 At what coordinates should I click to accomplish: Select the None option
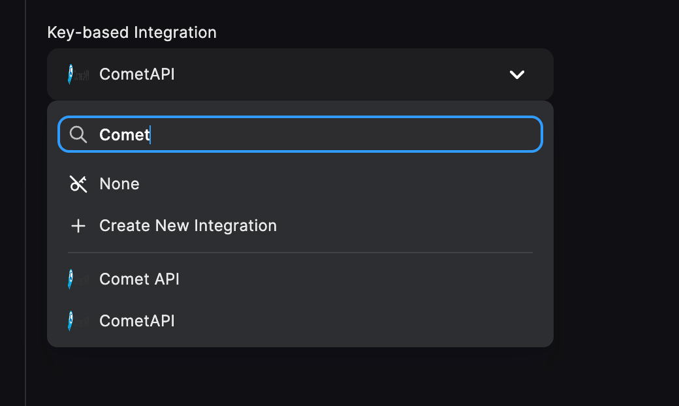click(300, 184)
